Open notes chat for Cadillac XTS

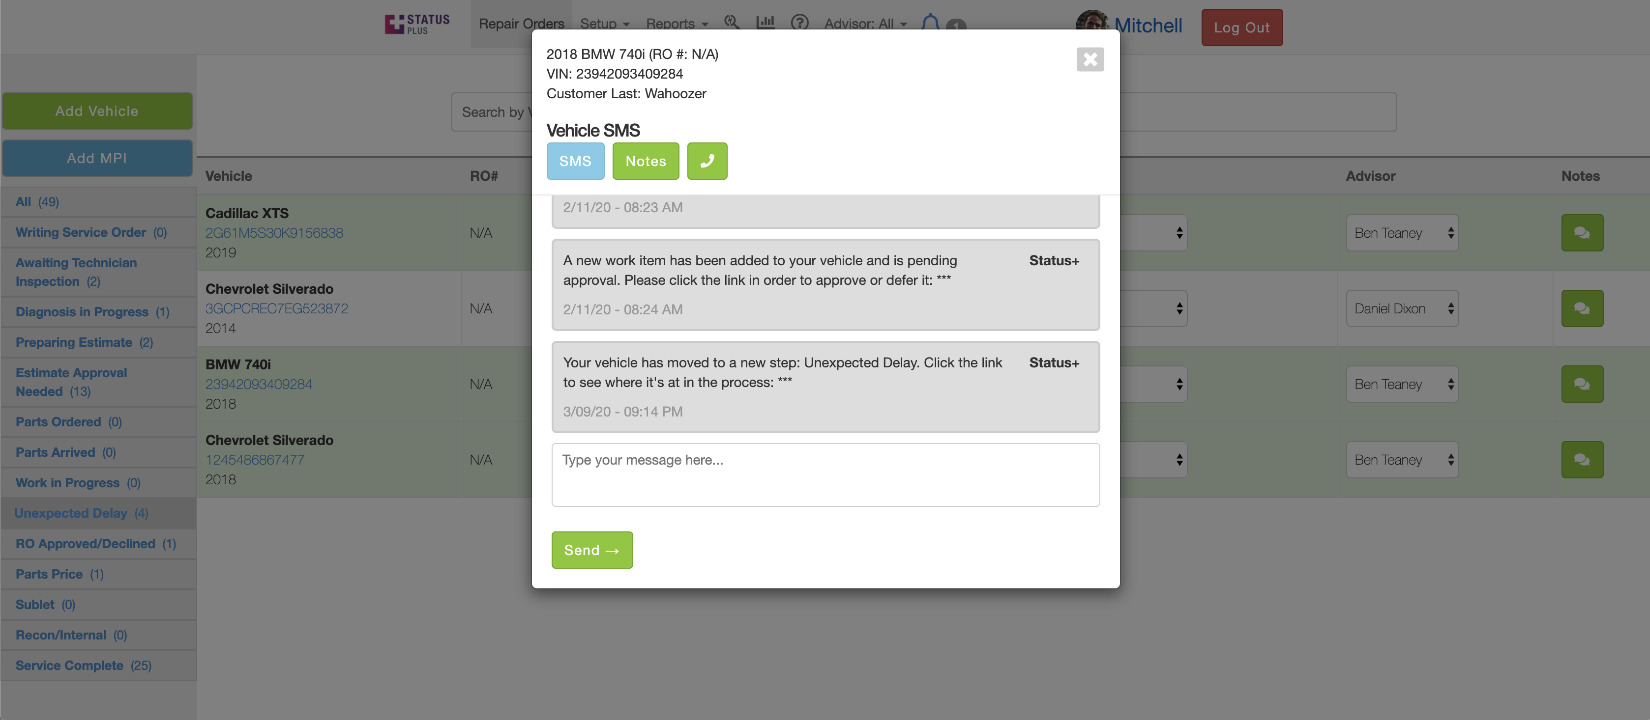1582,233
